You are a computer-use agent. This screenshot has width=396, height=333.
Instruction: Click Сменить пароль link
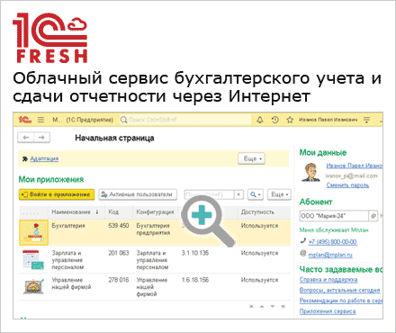(347, 185)
